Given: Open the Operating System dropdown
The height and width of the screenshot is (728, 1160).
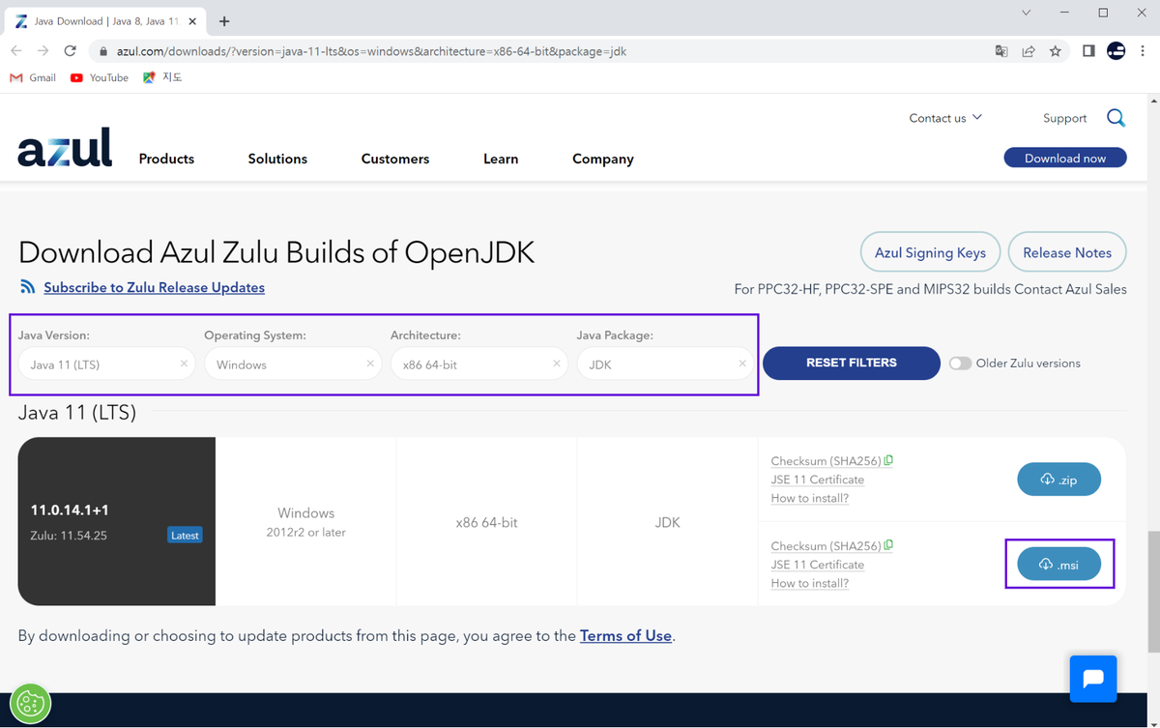Looking at the screenshot, I should [293, 364].
